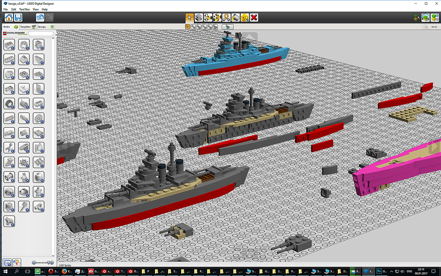The width and height of the screenshot is (441, 276).
Task: Switch to the Groups tab
Action: pos(46,27)
